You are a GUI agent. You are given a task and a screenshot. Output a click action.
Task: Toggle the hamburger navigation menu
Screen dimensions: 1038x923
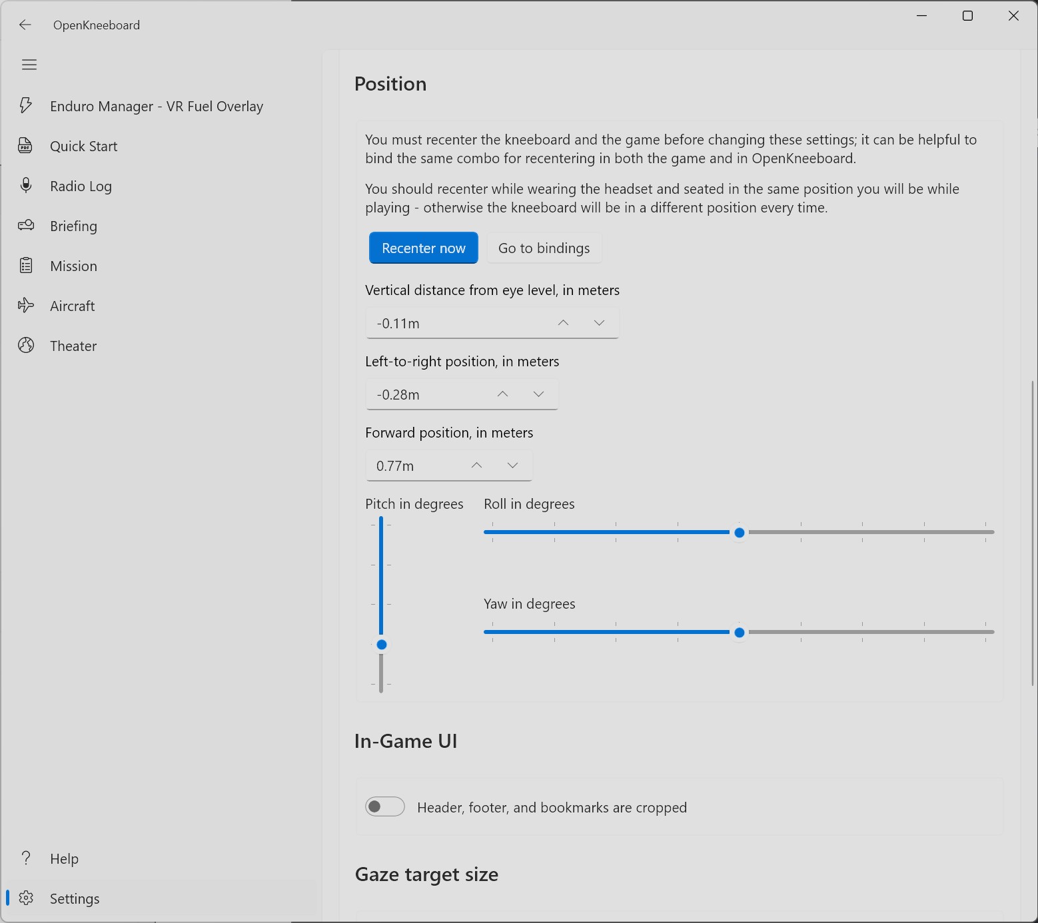tap(29, 65)
